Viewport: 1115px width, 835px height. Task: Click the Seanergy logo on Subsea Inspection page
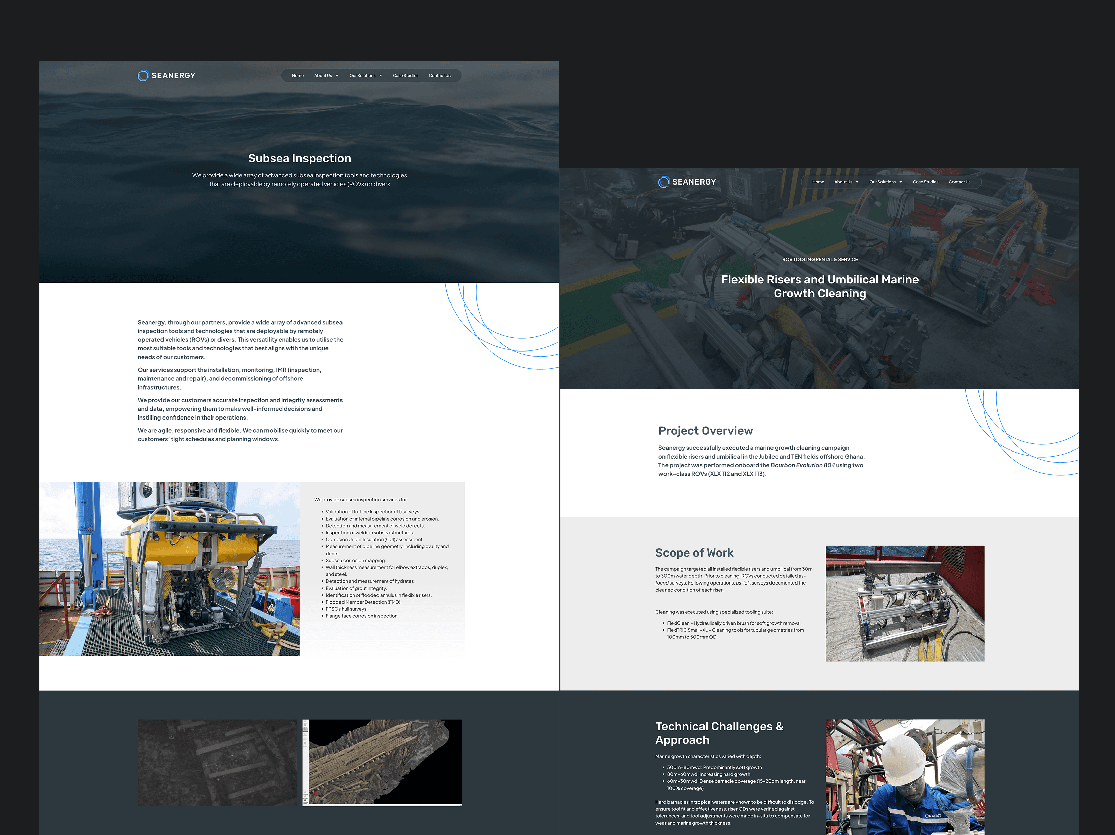[x=166, y=76]
